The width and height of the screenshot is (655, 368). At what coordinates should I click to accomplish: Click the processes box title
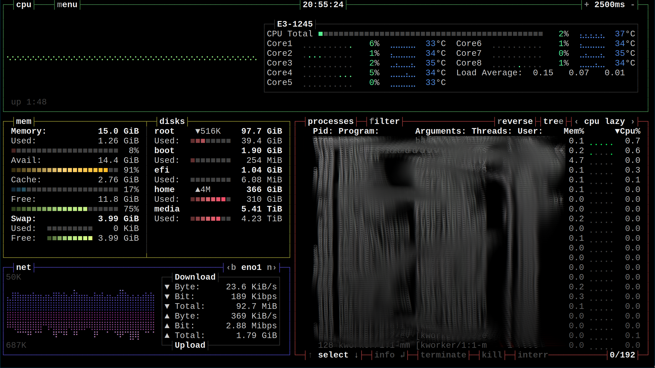(x=331, y=121)
